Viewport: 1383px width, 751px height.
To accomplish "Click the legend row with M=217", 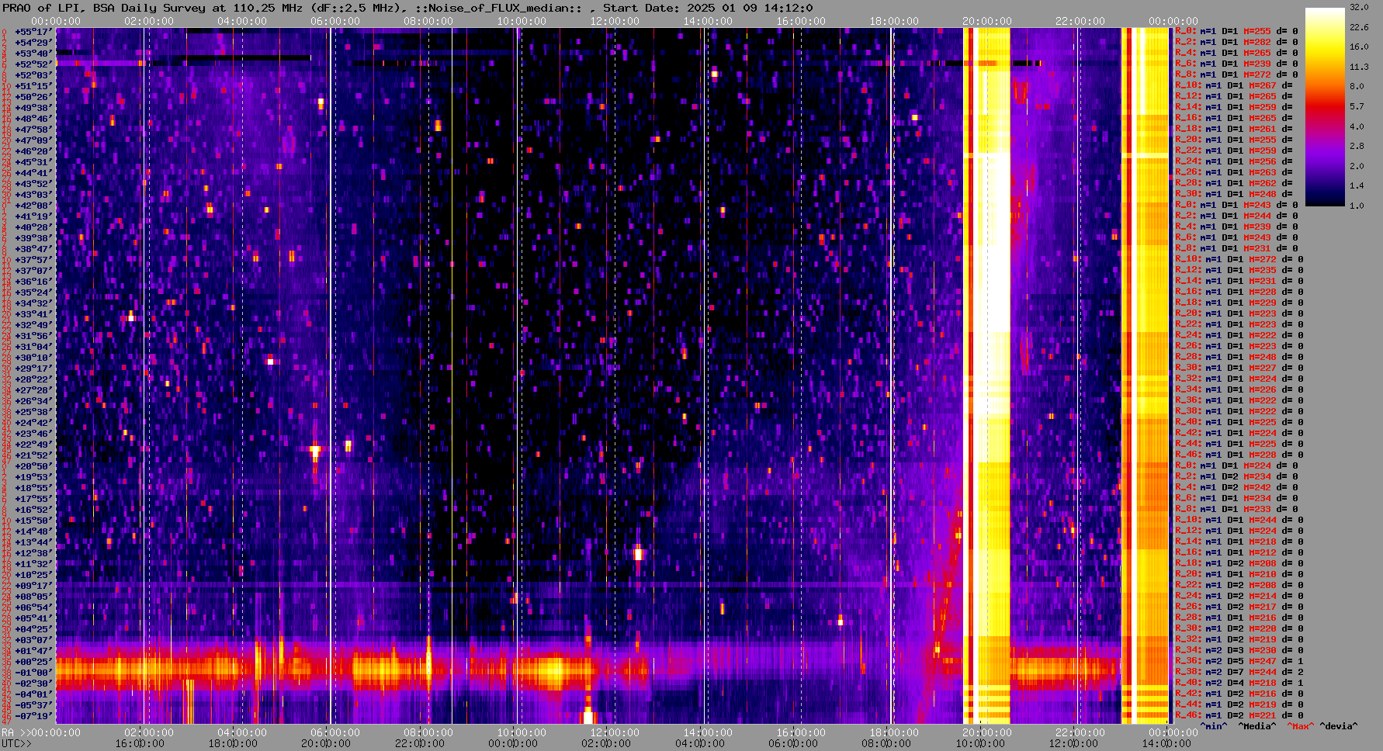I will pyautogui.click(x=1239, y=607).
